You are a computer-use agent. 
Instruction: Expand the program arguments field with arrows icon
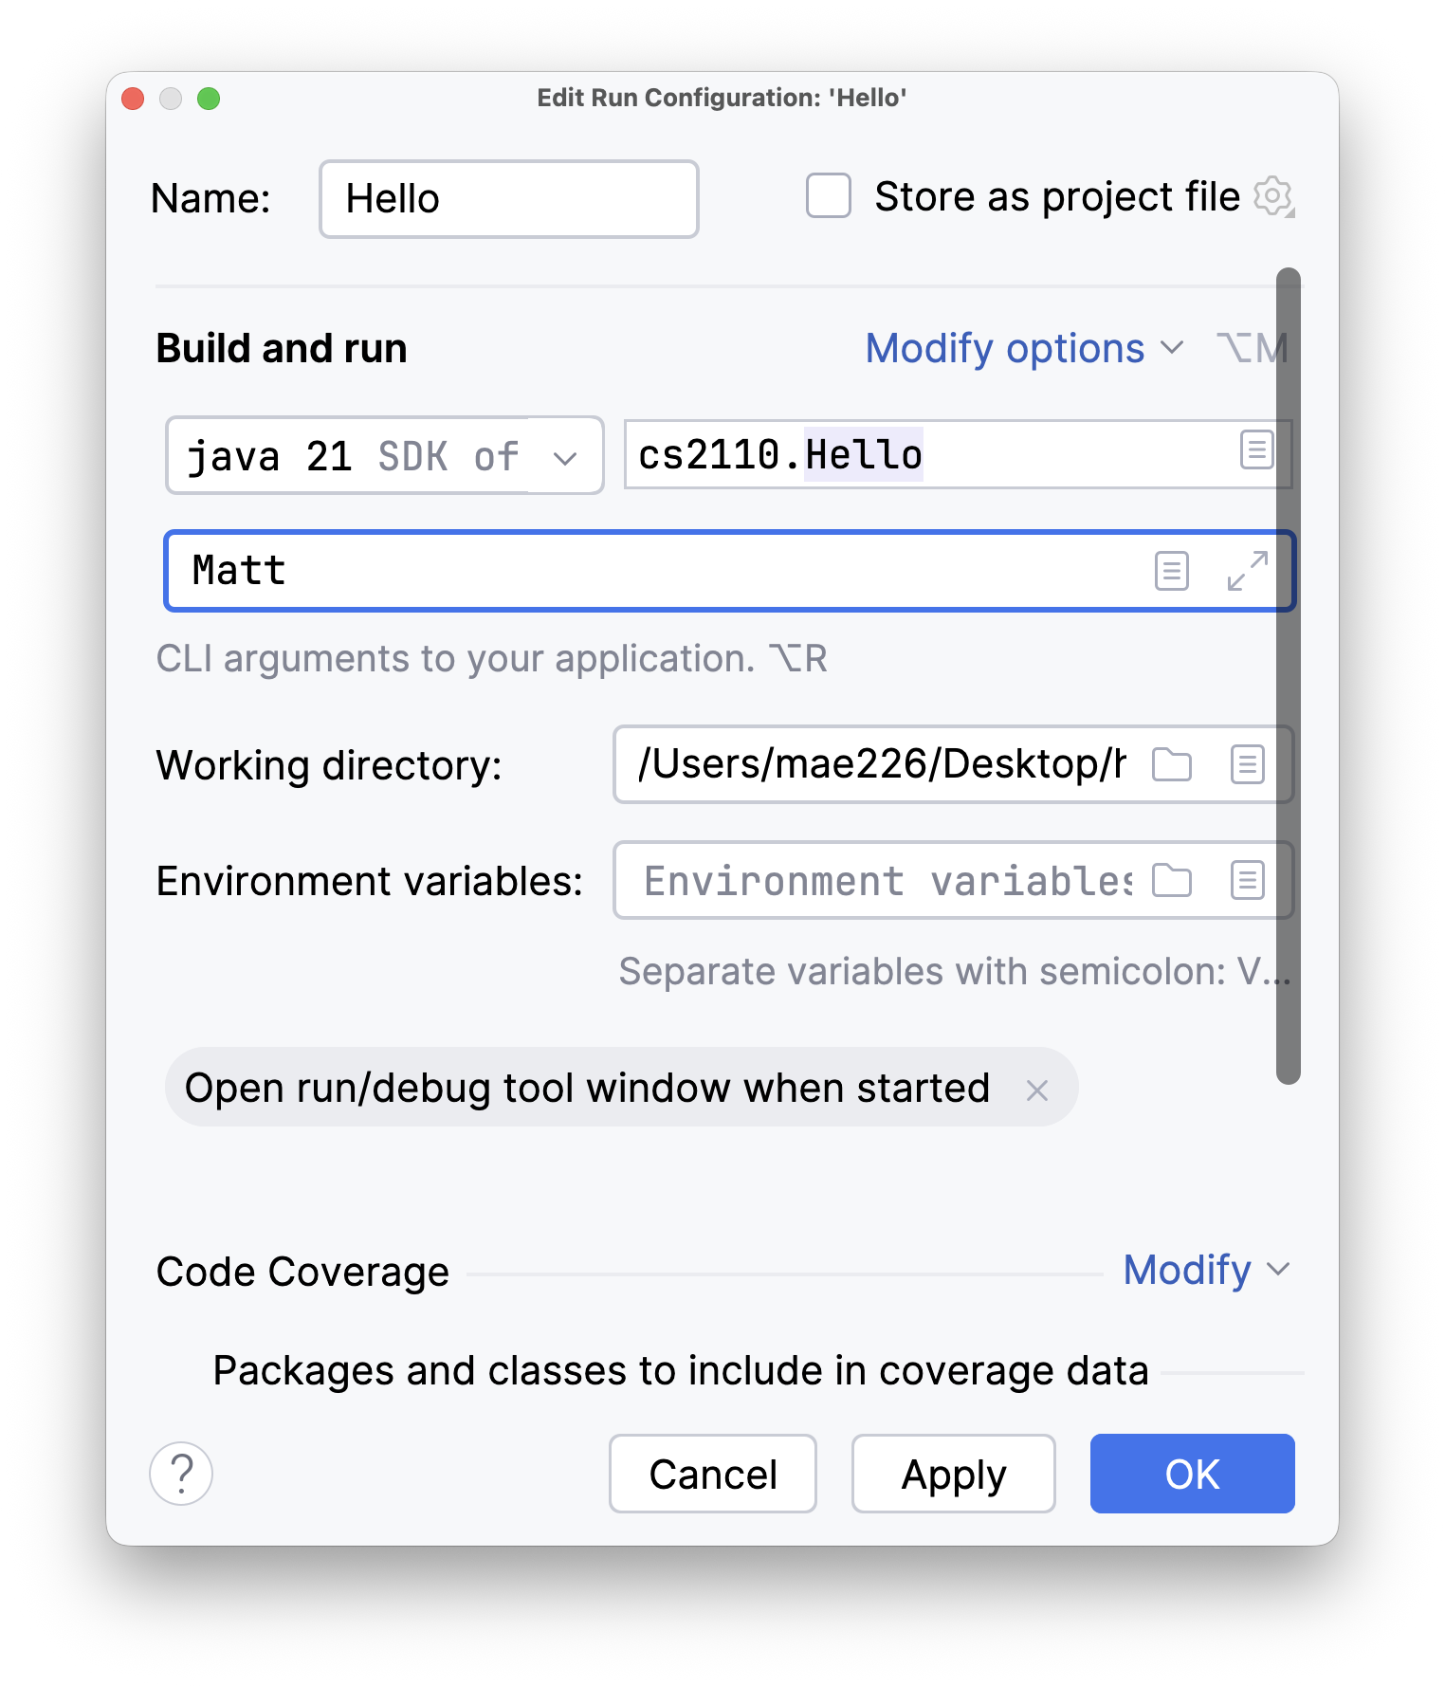[1247, 571]
